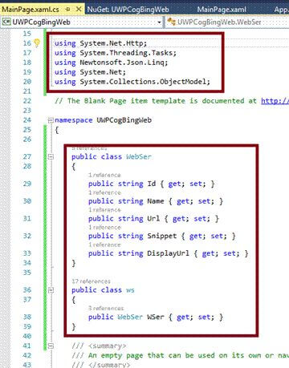Open the UWPCogBingWeb project dropdown
The width and height of the screenshot is (289, 368).
(160, 22)
